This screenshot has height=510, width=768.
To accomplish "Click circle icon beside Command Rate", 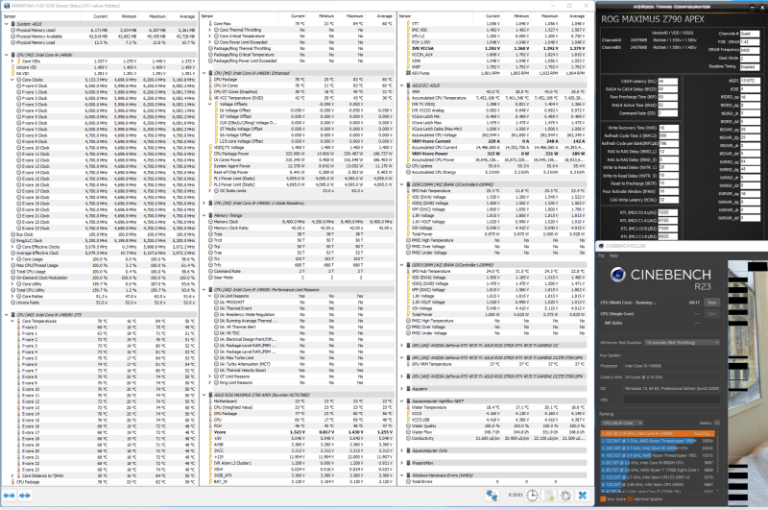I will [210, 271].
